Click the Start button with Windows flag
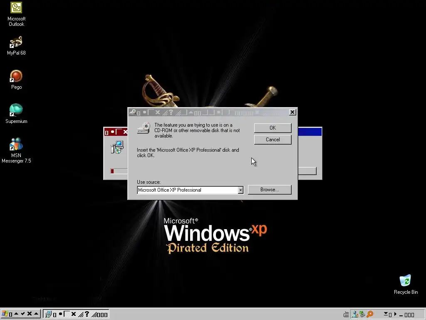426x320 pixels. (21, 314)
